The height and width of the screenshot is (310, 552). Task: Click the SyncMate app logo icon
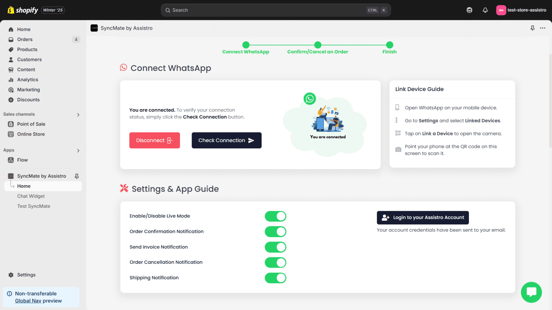94,28
